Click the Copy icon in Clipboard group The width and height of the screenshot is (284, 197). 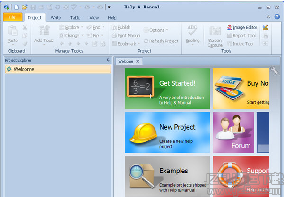coord(25,35)
